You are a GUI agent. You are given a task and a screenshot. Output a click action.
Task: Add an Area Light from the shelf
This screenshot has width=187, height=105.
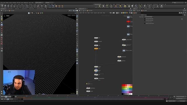(x=107, y=6)
